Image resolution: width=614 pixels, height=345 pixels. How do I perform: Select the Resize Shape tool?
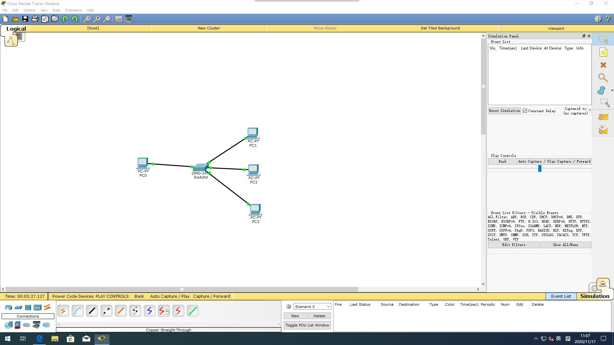pyautogui.click(x=604, y=103)
